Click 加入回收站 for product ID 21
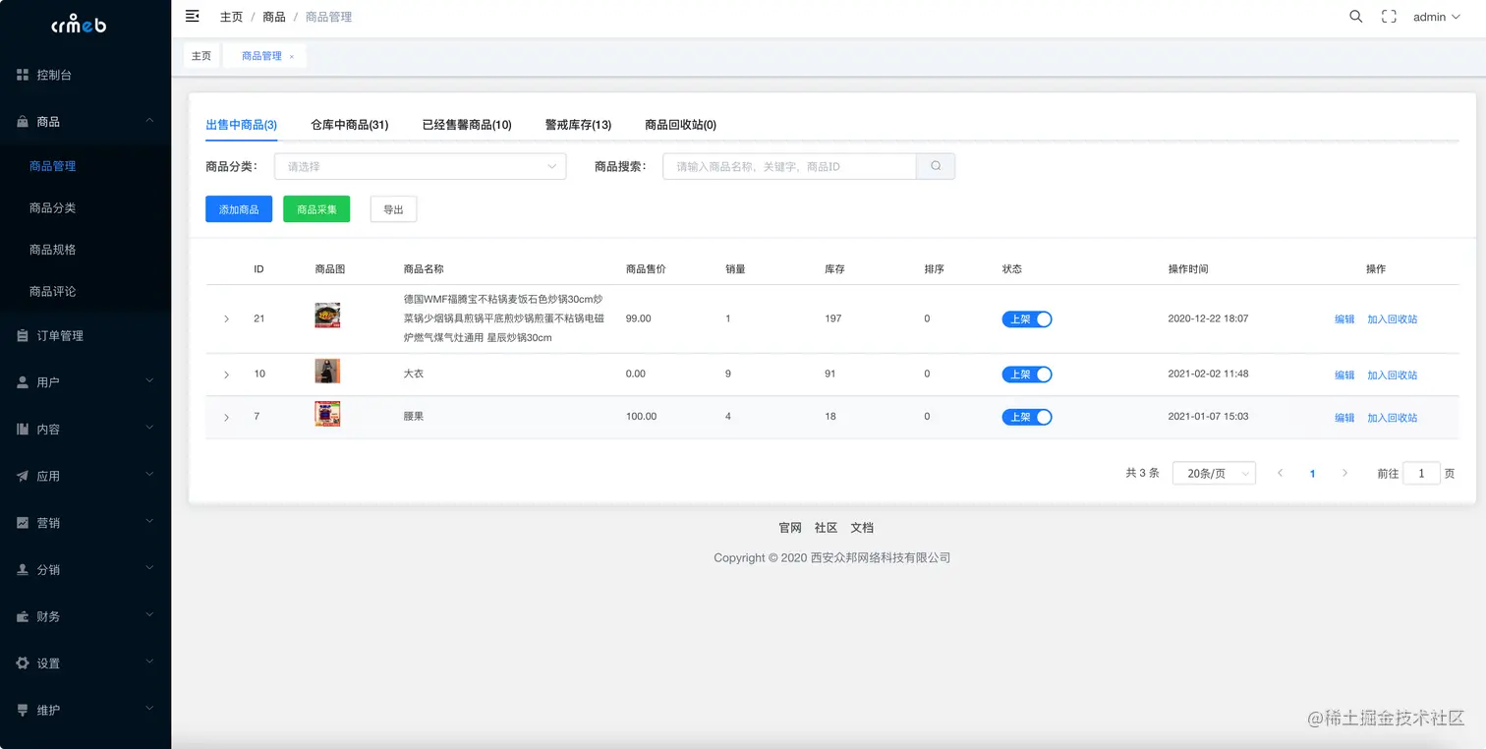The width and height of the screenshot is (1486, 749). (1393, 319)
